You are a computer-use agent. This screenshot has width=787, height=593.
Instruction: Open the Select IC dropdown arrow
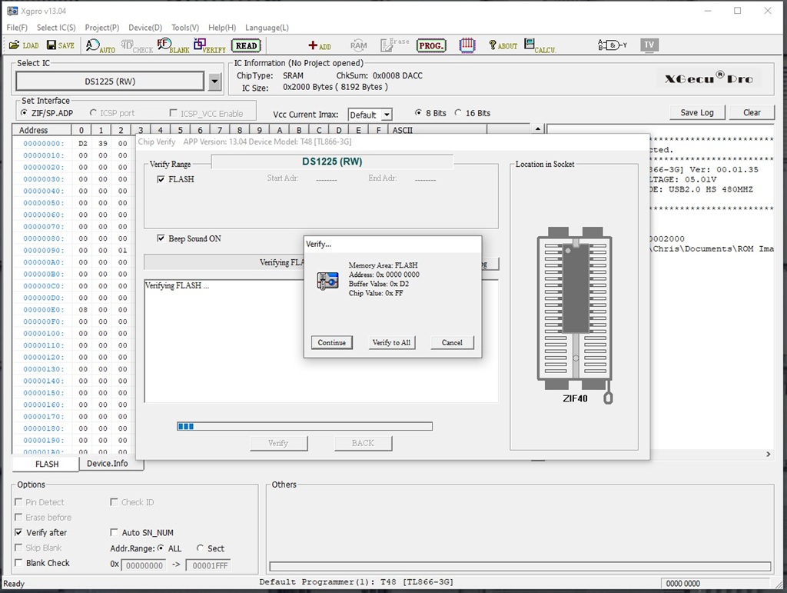(214, 82)
